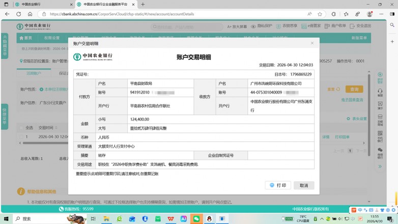Switch to 新版菜单
The width and height of the screenshot is (398, 224).
pos(359,38)
